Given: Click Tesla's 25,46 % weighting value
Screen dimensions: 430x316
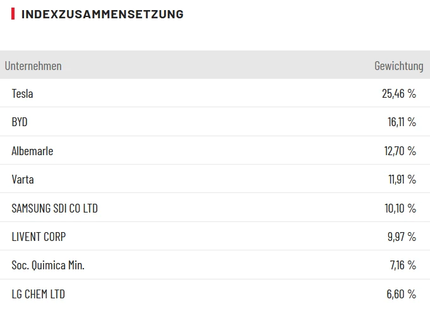Looking at the screenshot, I should [x=399, y=94].
